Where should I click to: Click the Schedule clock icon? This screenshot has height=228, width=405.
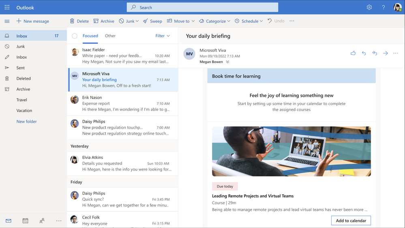click(237, 21)
